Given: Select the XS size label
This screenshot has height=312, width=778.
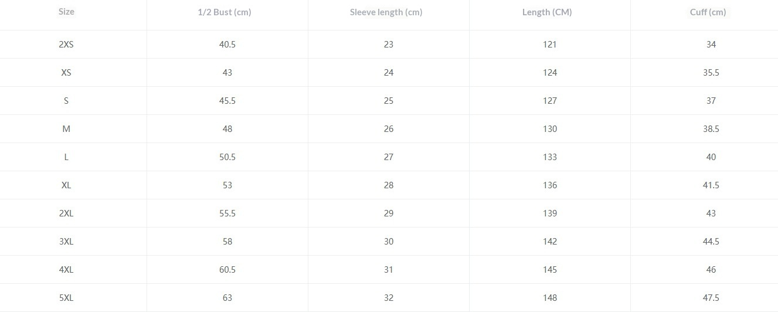Looking at the screenshot, I should pyautogui.click(x=66, y=73).
